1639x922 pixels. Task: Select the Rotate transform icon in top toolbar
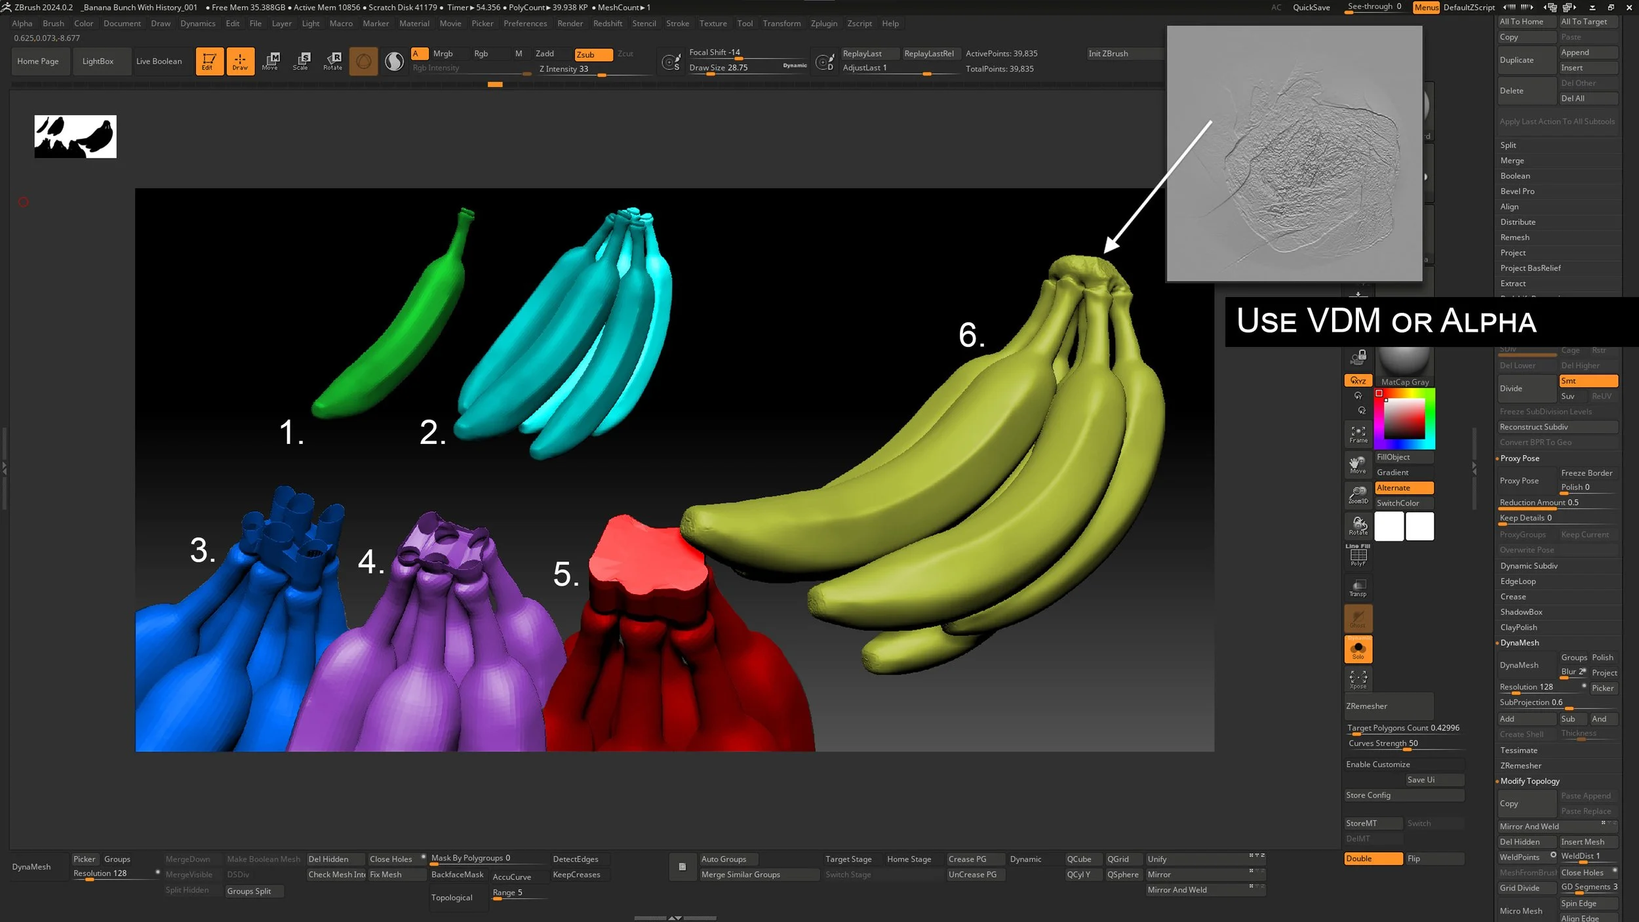point(333,61)
